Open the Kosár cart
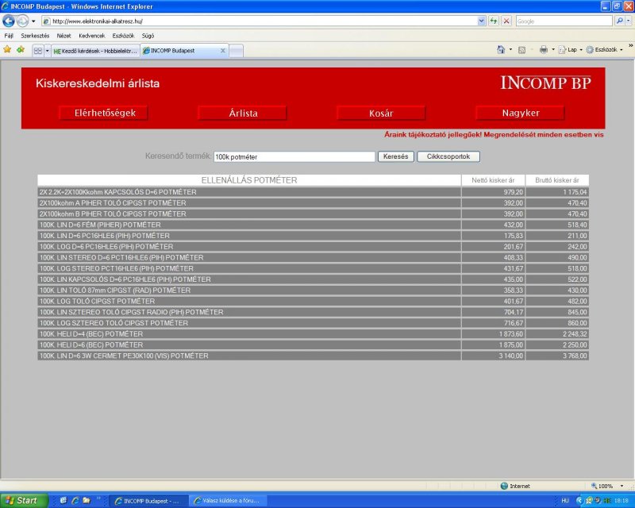The width and height of the screenshot is (635, 508). (x=381, y=113)
